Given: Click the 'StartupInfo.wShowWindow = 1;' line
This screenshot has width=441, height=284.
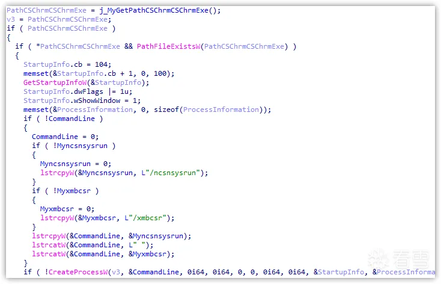Looking at the screenshot, I should point(82,100).
